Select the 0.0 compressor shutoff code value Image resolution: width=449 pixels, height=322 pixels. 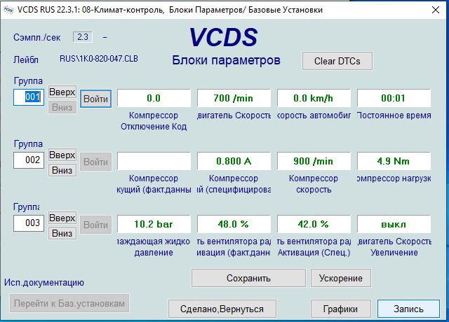click(154, 98)
